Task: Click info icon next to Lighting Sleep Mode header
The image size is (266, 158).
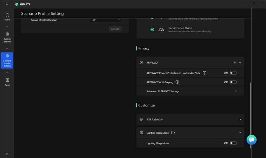Action: pos(173,133)
